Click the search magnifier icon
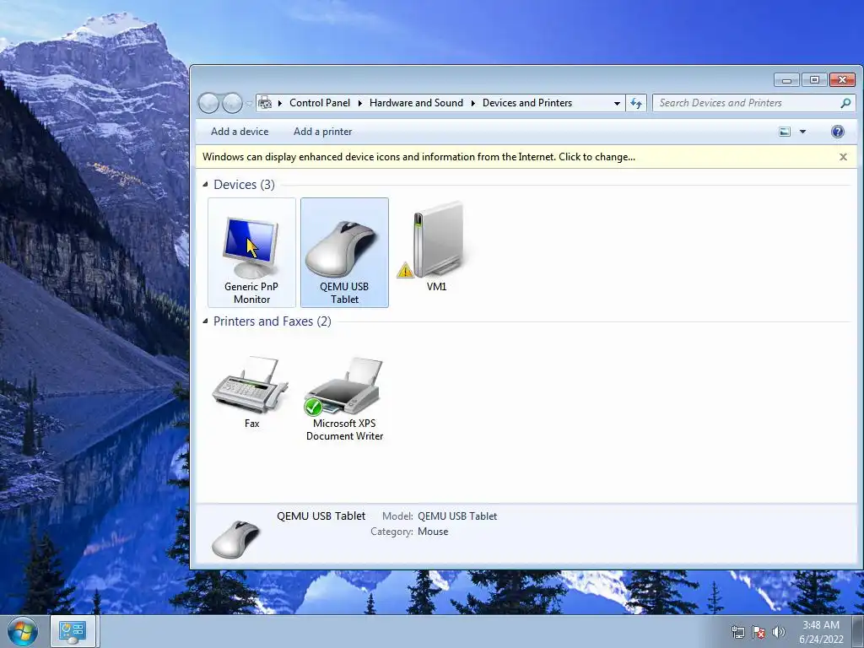864x648 pixels. pyautogui.click(x=845, y=103)
